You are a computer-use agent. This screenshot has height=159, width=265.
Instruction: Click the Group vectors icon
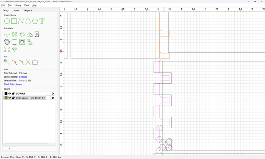(x=30, y=42)
